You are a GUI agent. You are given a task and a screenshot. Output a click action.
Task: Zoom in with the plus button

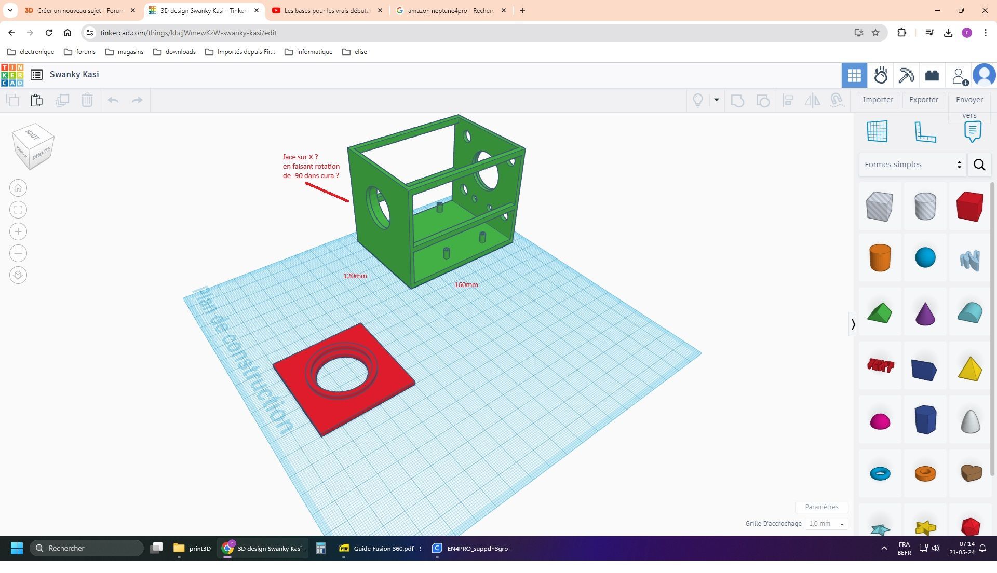click(18, 231)
